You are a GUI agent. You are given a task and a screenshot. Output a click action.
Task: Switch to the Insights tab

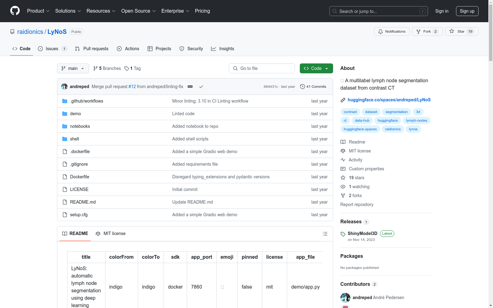(x=222, y=49)
